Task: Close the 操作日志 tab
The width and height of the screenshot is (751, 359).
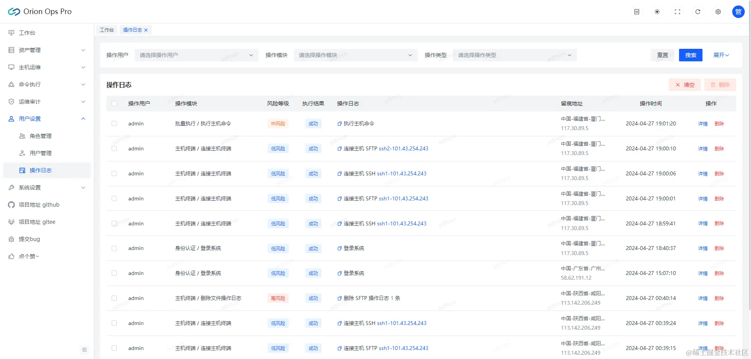Action: [146, 30]
